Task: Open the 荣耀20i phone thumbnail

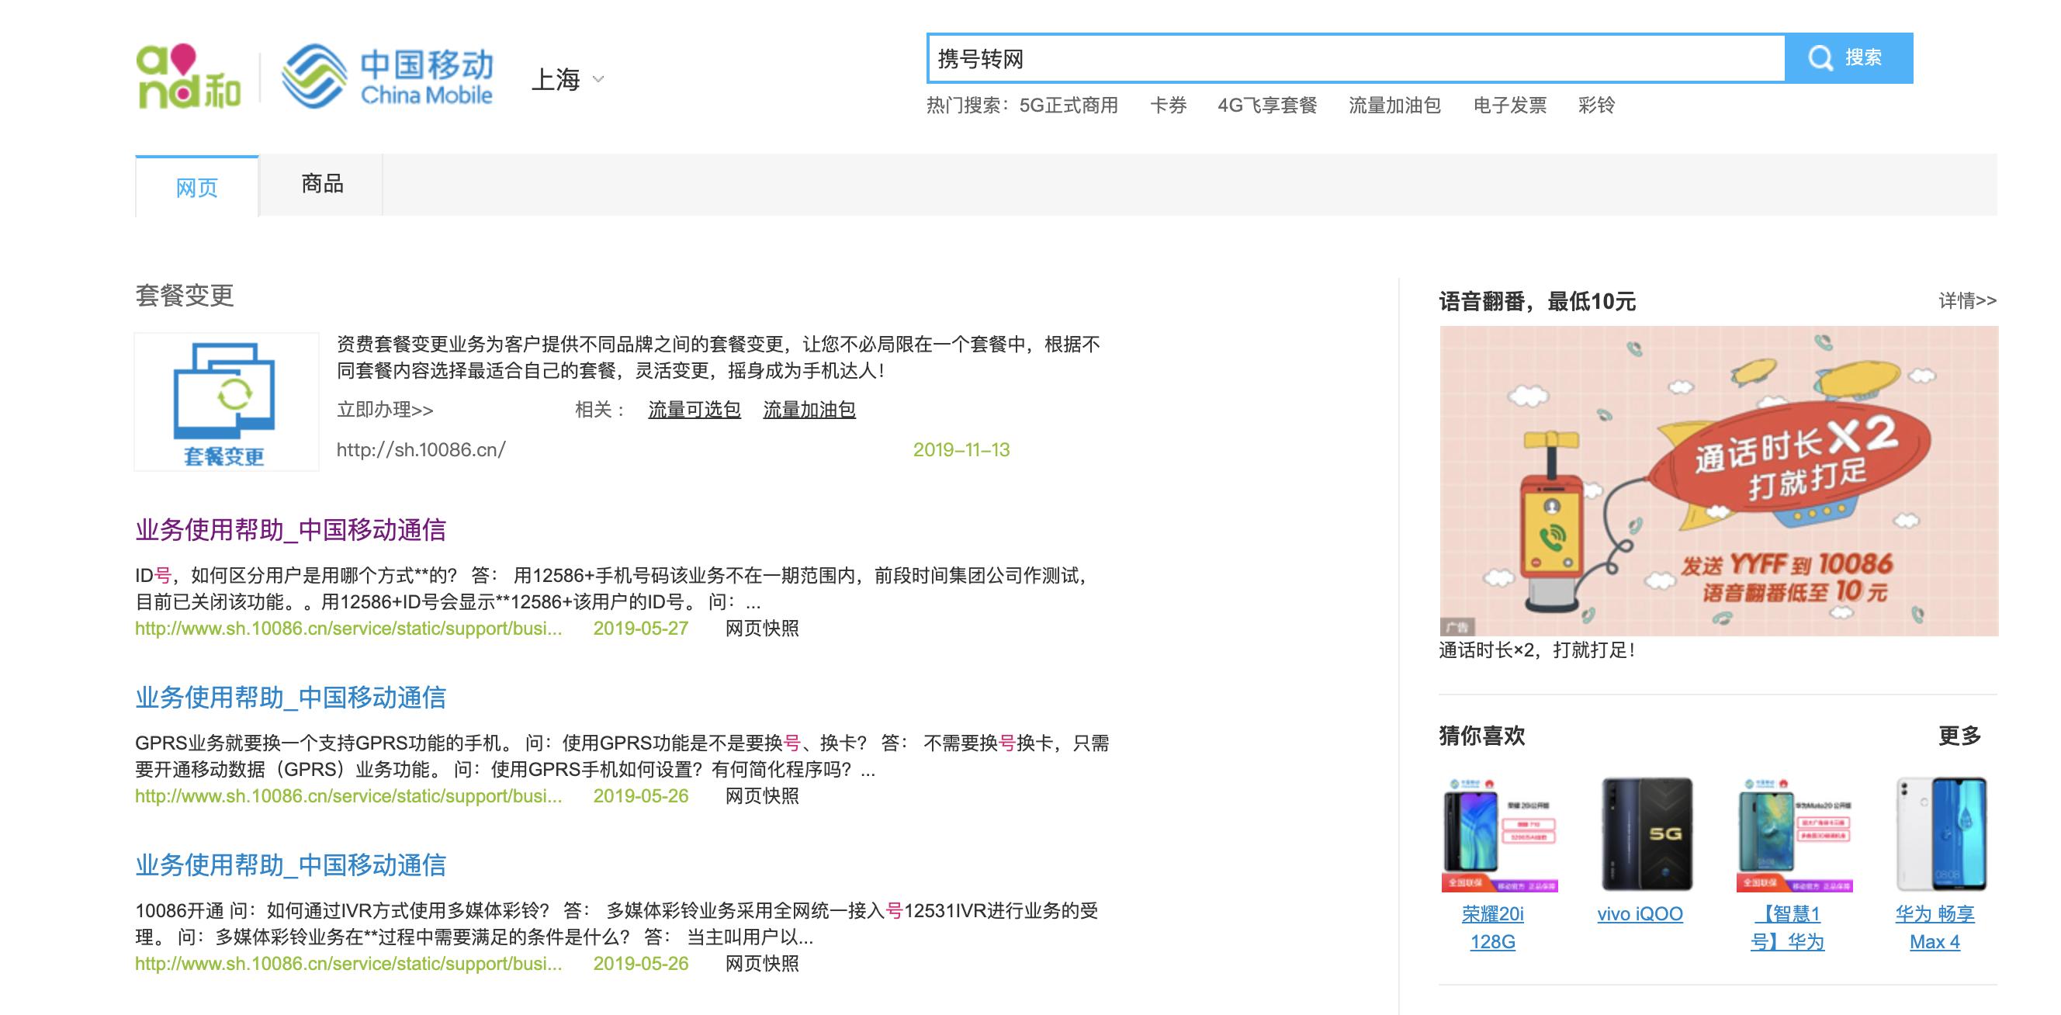Action: pos(1499,834)
